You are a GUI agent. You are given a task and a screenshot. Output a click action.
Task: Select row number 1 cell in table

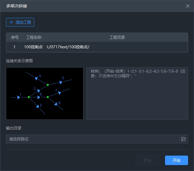point(14,47)
